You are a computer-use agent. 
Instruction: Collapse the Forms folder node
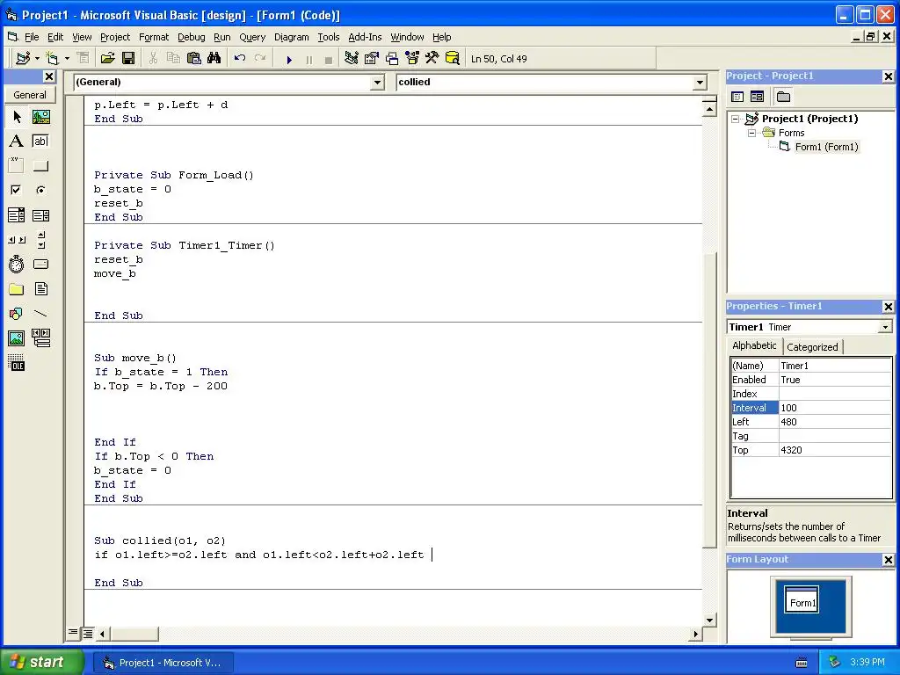coord(752,134)
